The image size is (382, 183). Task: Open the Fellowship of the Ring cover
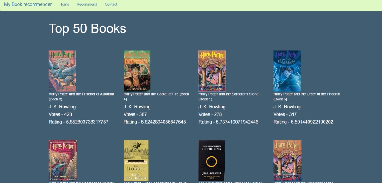tap(211, 160)
